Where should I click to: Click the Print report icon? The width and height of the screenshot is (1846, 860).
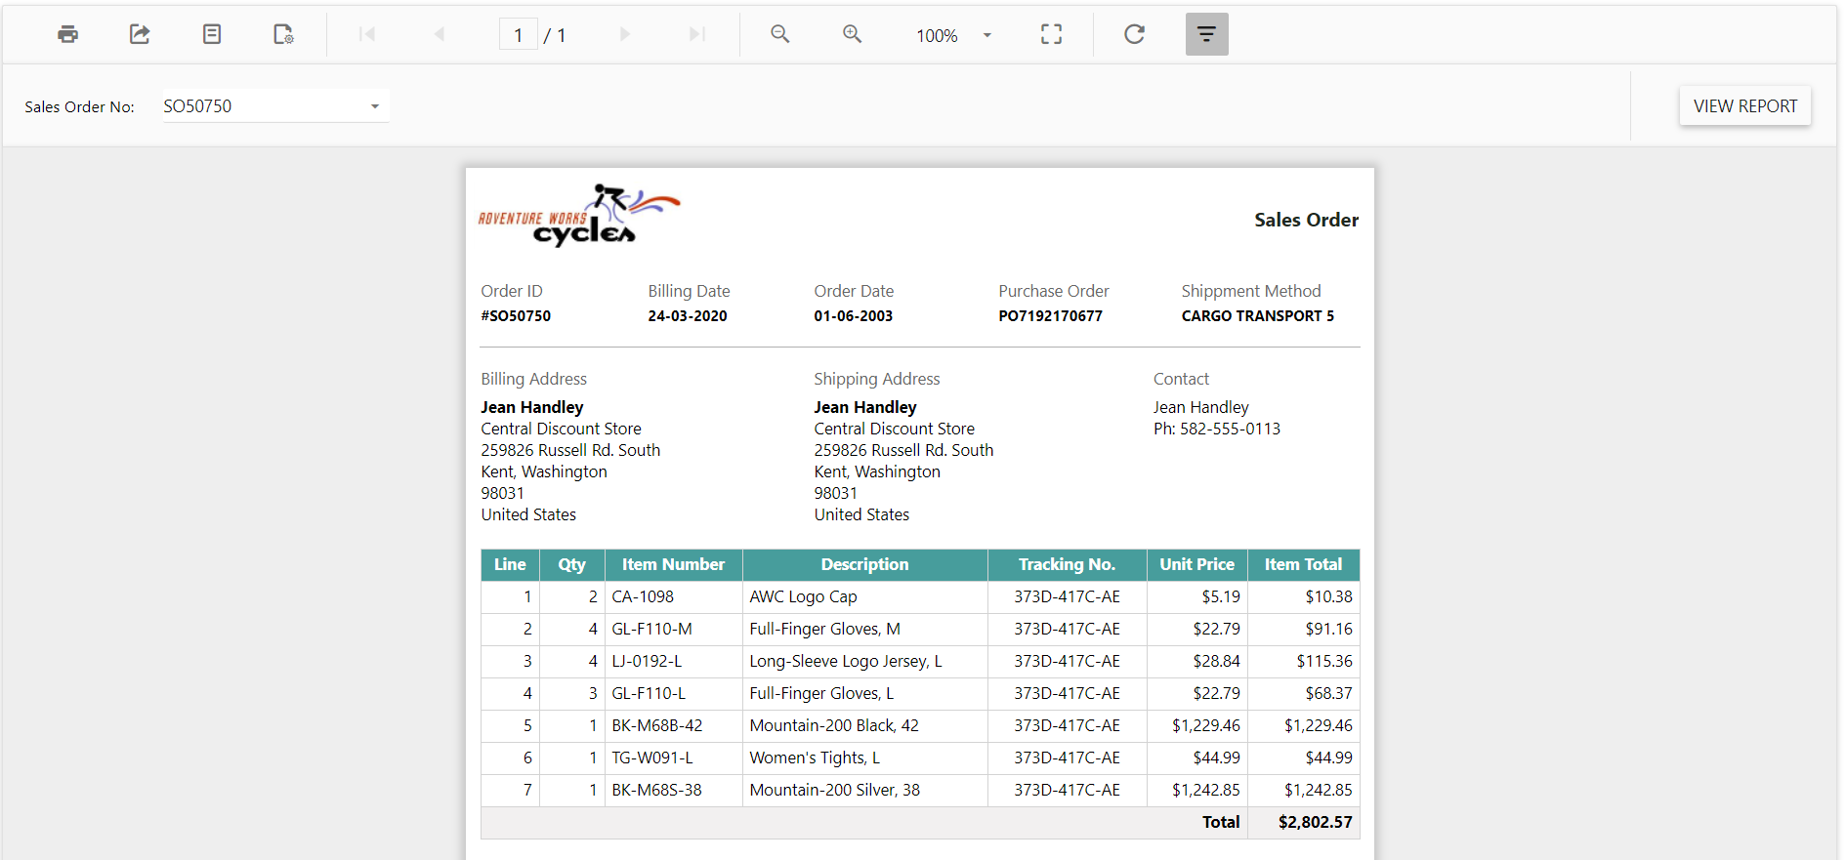pyautogui.click(x=67, y=34)
